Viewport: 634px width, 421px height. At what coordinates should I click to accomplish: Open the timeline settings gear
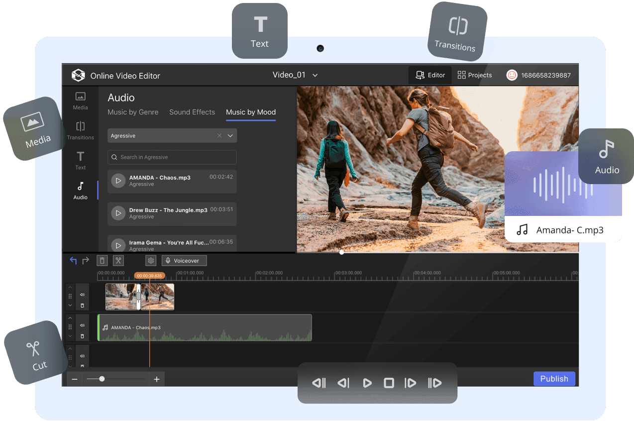coord(150,260)
